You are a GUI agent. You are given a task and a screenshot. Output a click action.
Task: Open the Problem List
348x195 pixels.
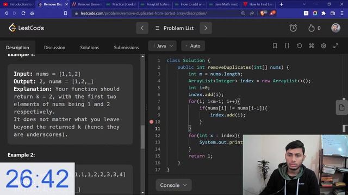[x=175, y=28]
